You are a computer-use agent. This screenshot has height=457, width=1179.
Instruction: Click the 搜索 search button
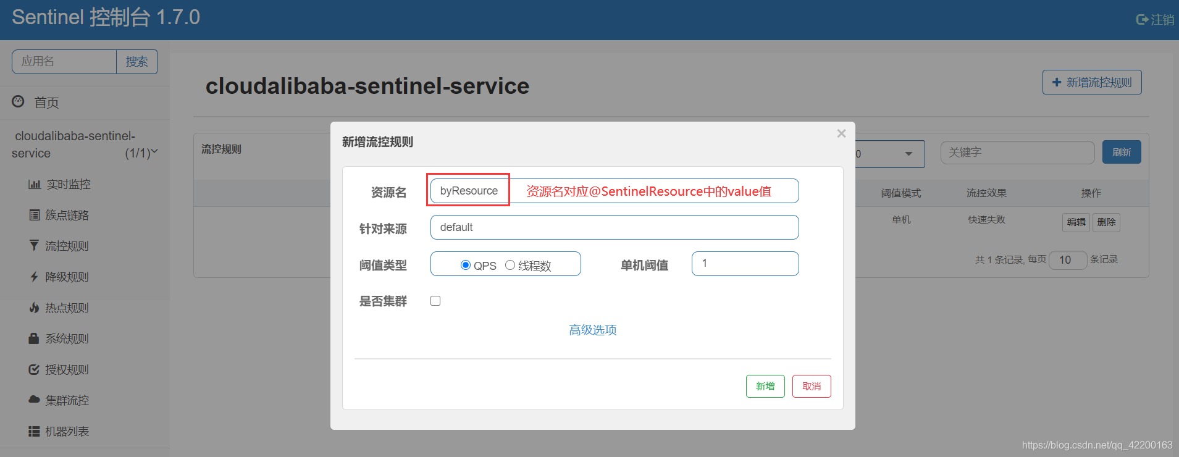[x=136, y=62]
